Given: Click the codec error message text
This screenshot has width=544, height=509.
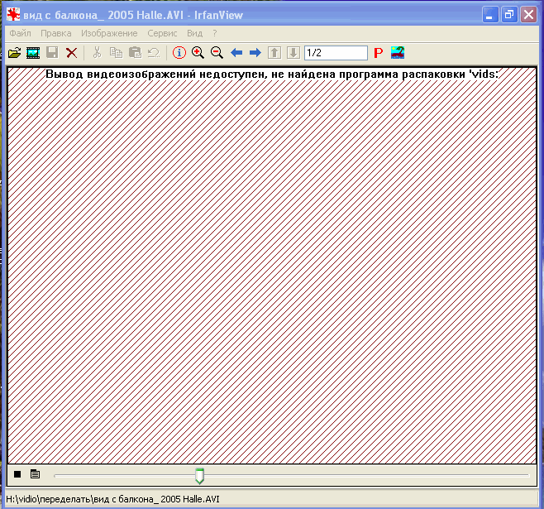Looking at the screenshot, I should click(272, 74).
